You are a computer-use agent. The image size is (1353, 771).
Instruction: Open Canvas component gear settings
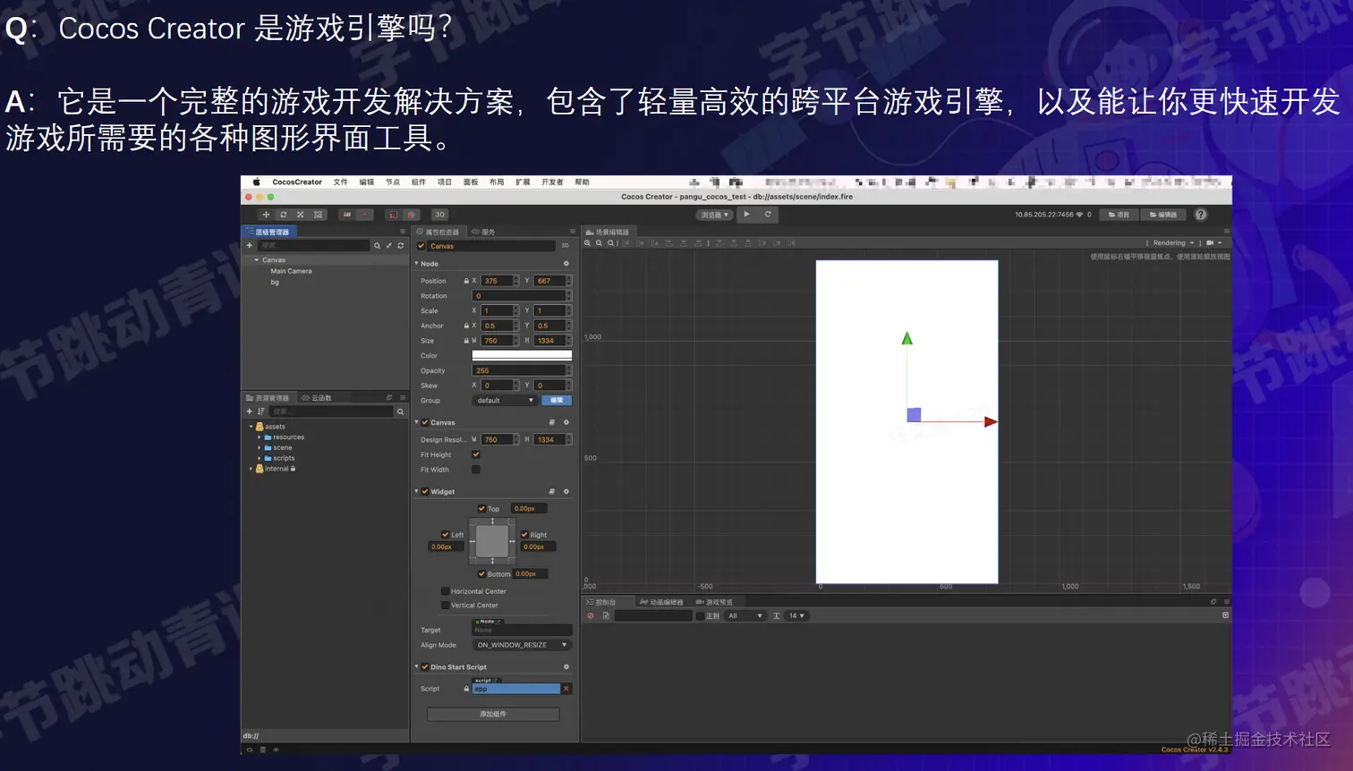(x=566, y=422)
